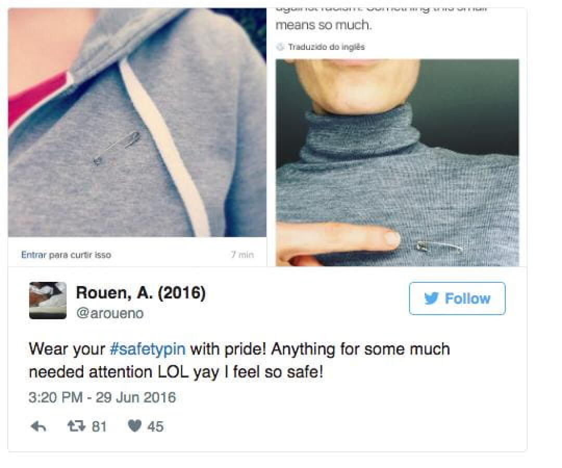Open the @aroueno profile handle
This screenshot has height=468, width=562.
110,314
